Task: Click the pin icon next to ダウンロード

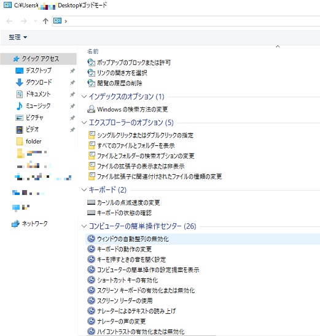Action: point(72,82)
